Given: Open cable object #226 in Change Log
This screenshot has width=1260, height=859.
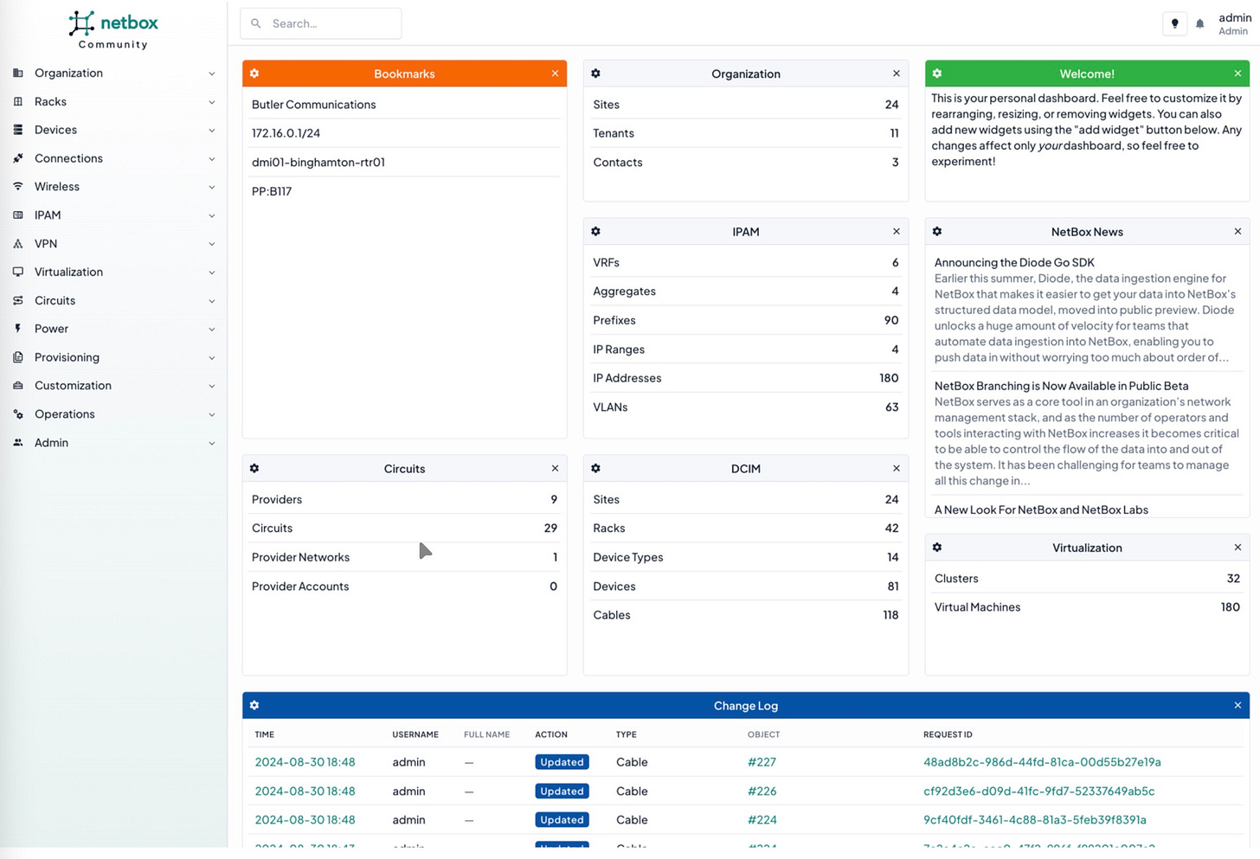Looking at the screenshot, I should (762, 791).
